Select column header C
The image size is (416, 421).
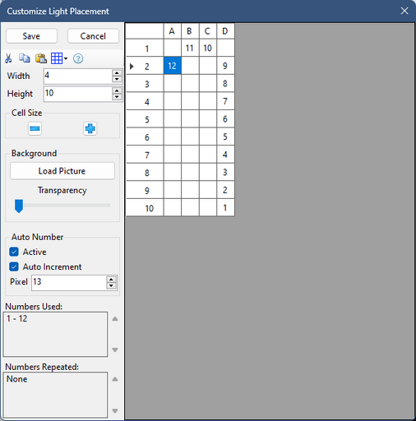208,31
